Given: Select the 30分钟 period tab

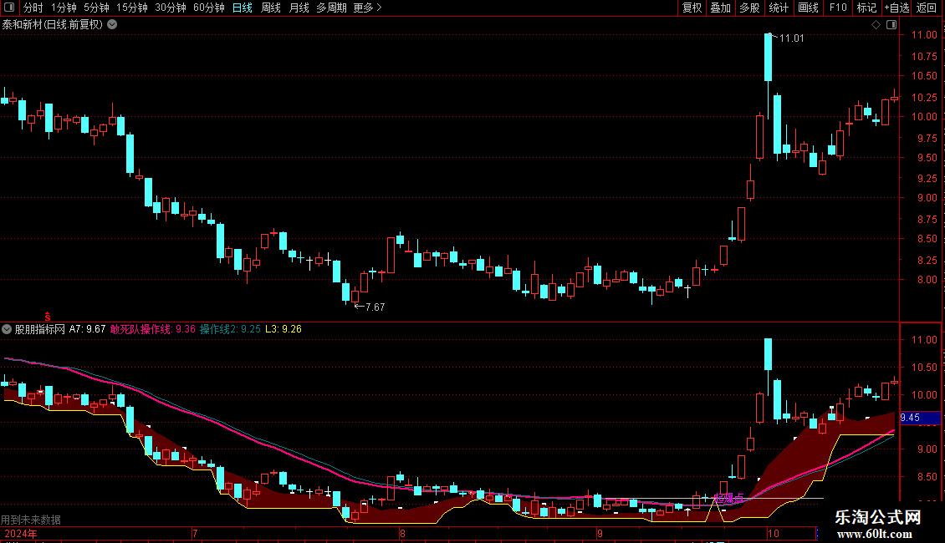Looking at the screenshot, I should [171, 8].
